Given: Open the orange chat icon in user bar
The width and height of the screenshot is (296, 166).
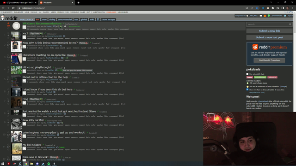Looking at the screenshot, I should click(265, 16).
